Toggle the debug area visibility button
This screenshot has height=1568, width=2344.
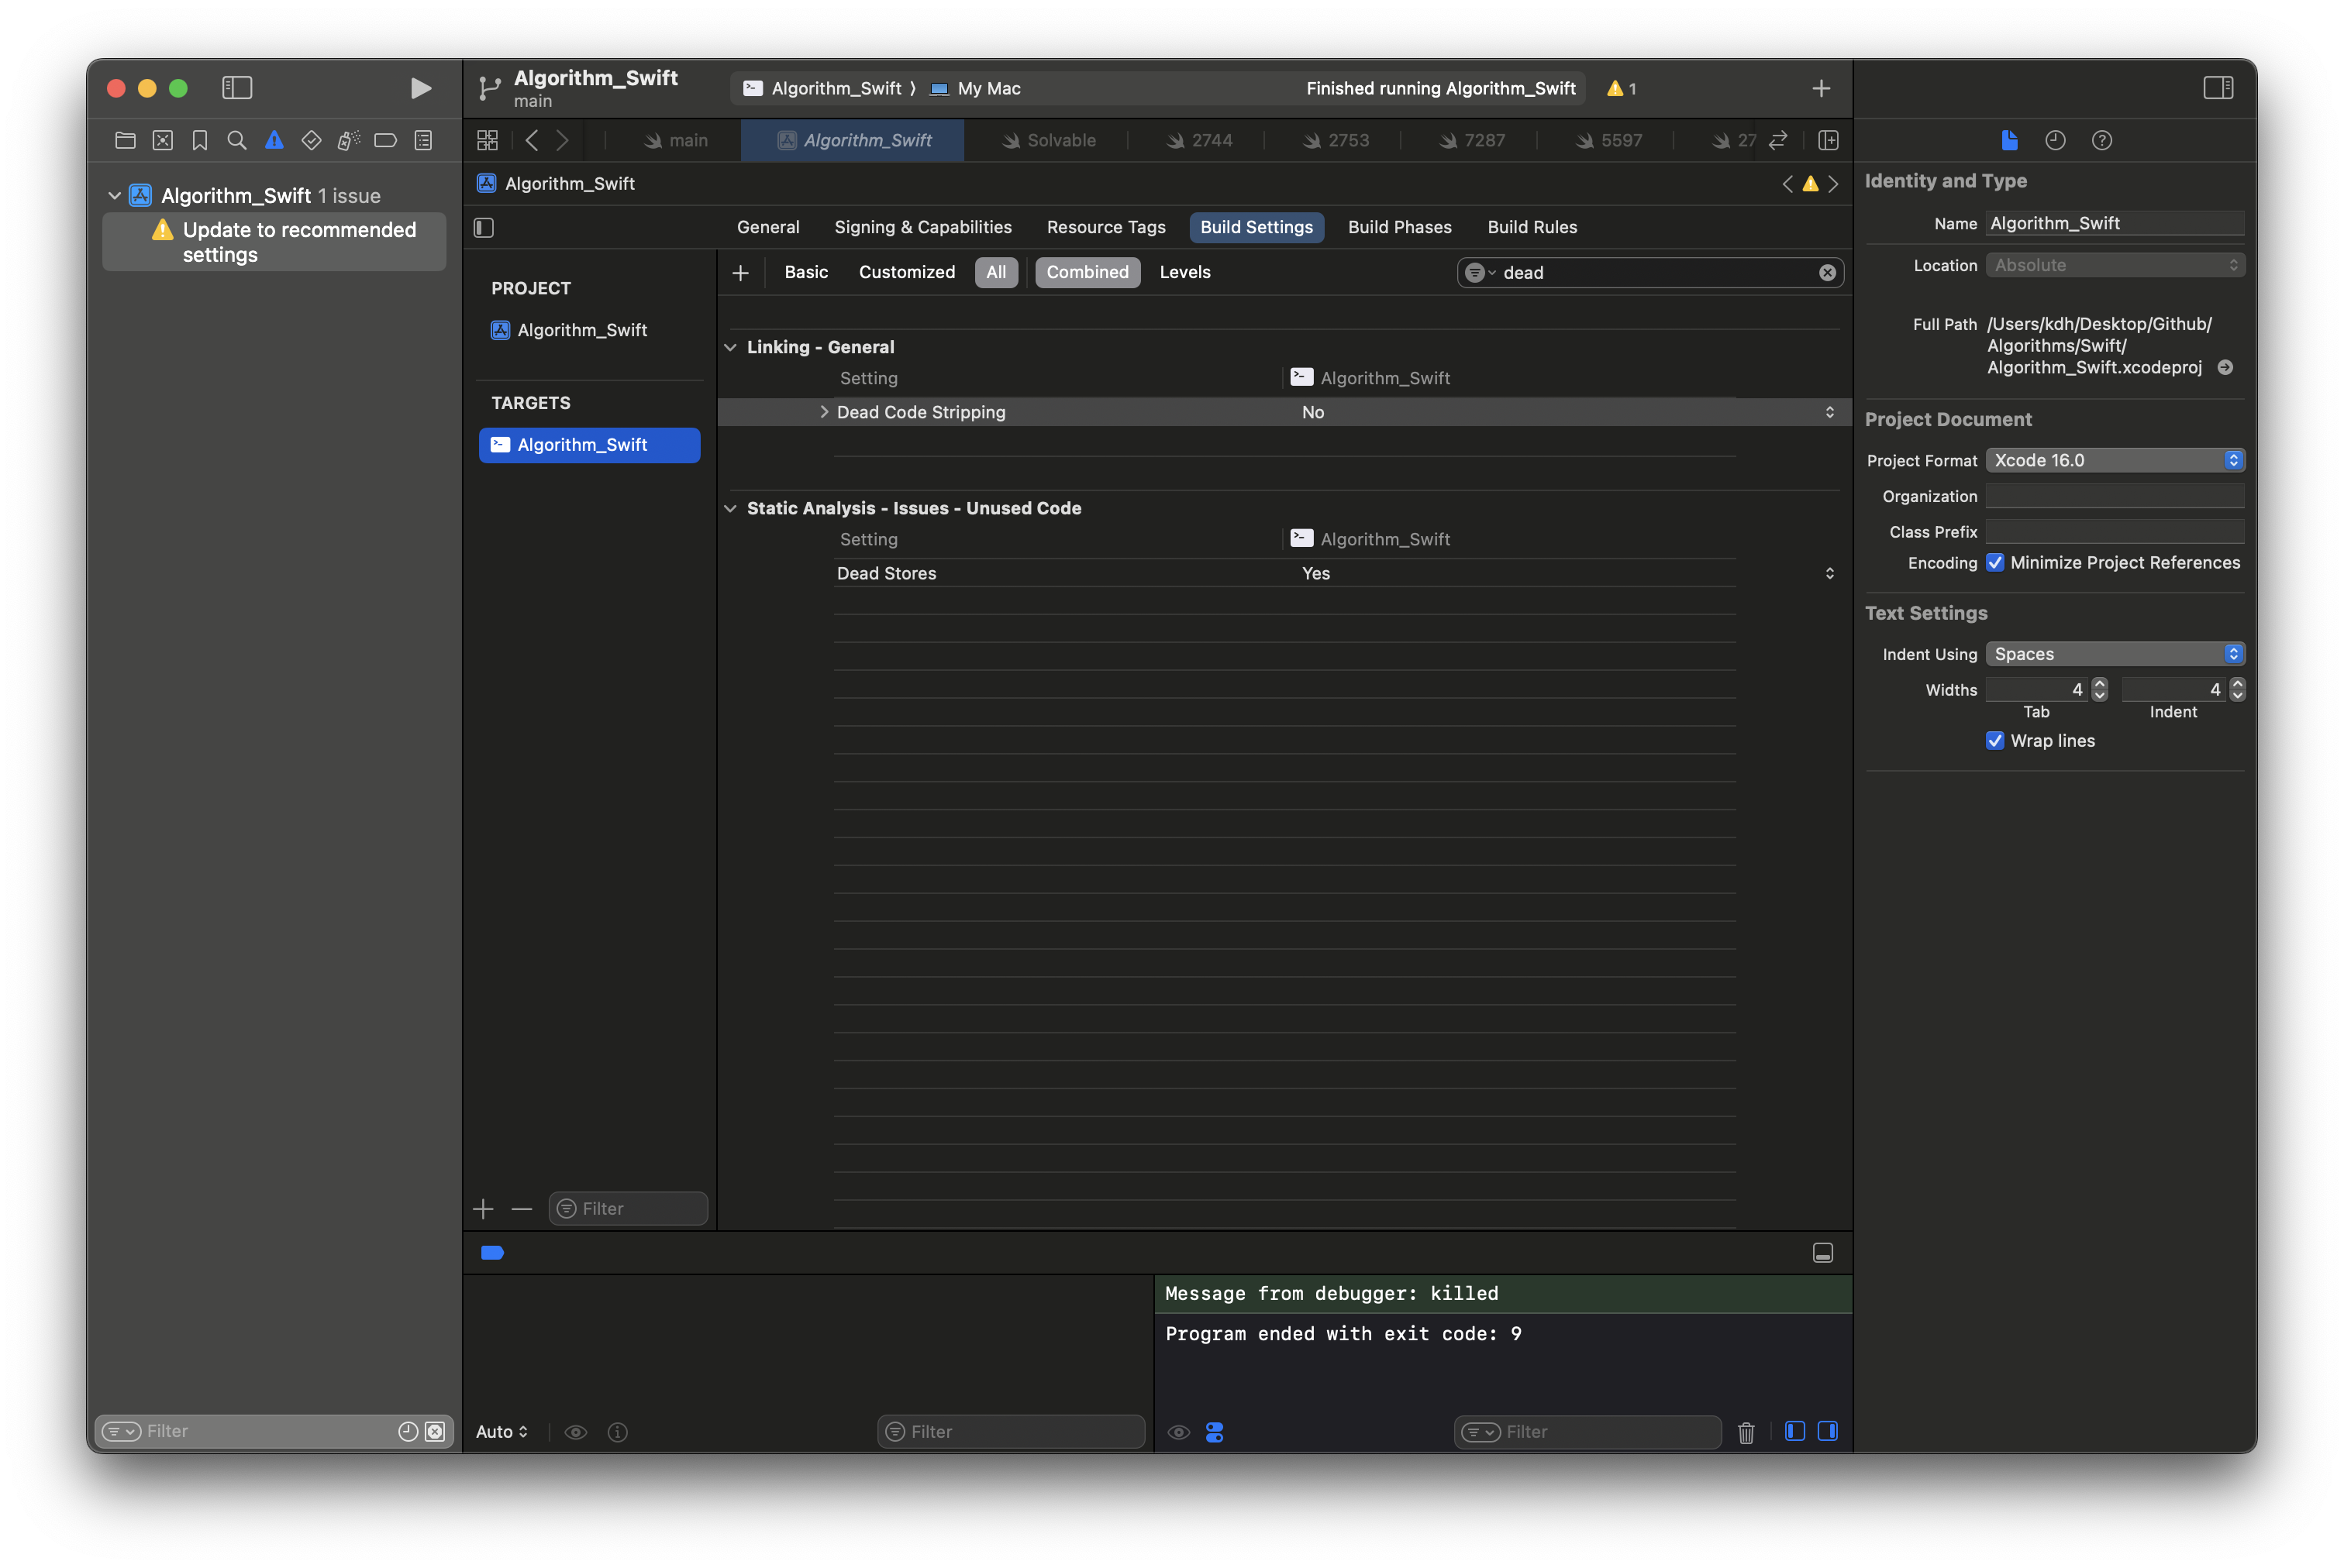[1823, 1253]
